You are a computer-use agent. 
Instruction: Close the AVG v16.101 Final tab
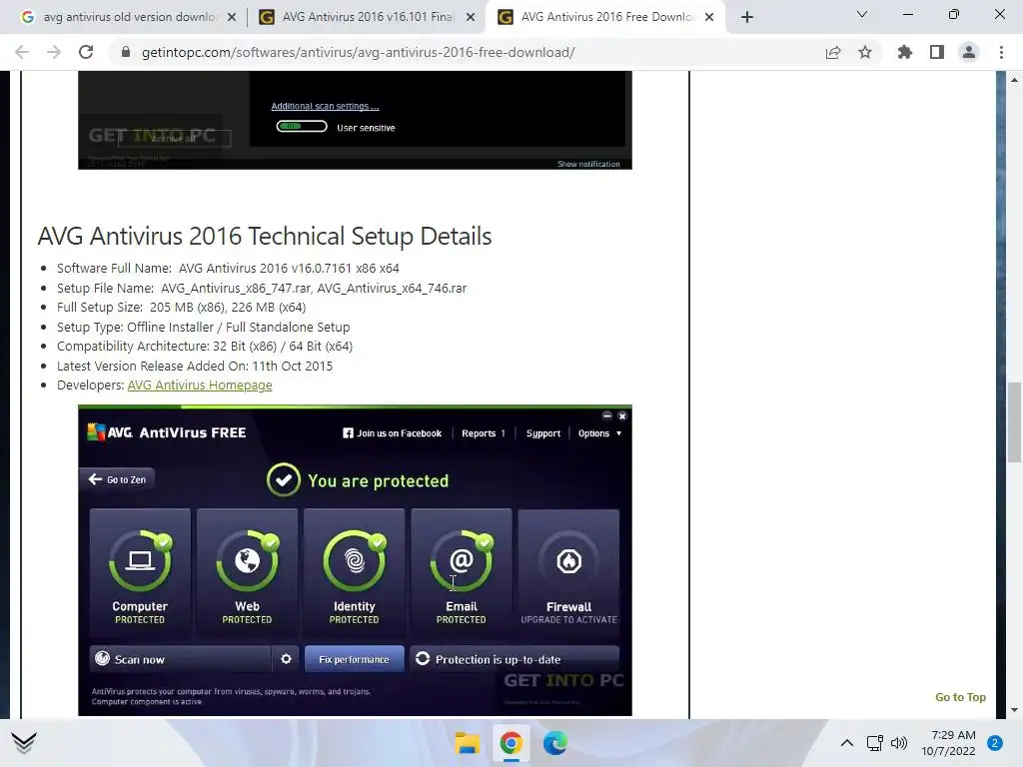click(x=471, y=17)
